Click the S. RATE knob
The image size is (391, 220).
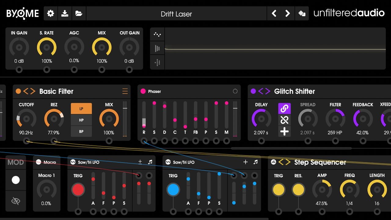point(47,47)
